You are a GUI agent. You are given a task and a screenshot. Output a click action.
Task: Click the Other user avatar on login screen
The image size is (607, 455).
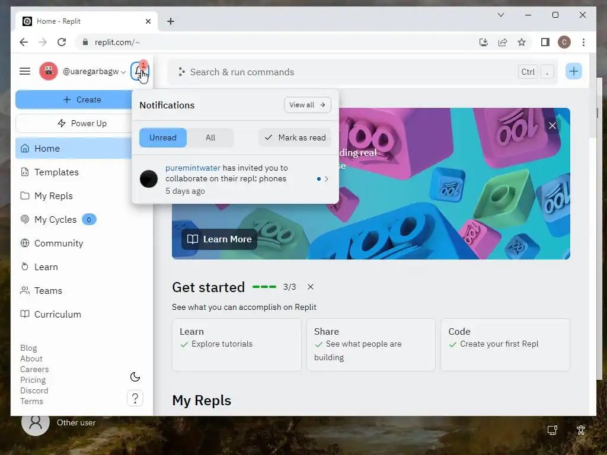(x=36, y=422)
